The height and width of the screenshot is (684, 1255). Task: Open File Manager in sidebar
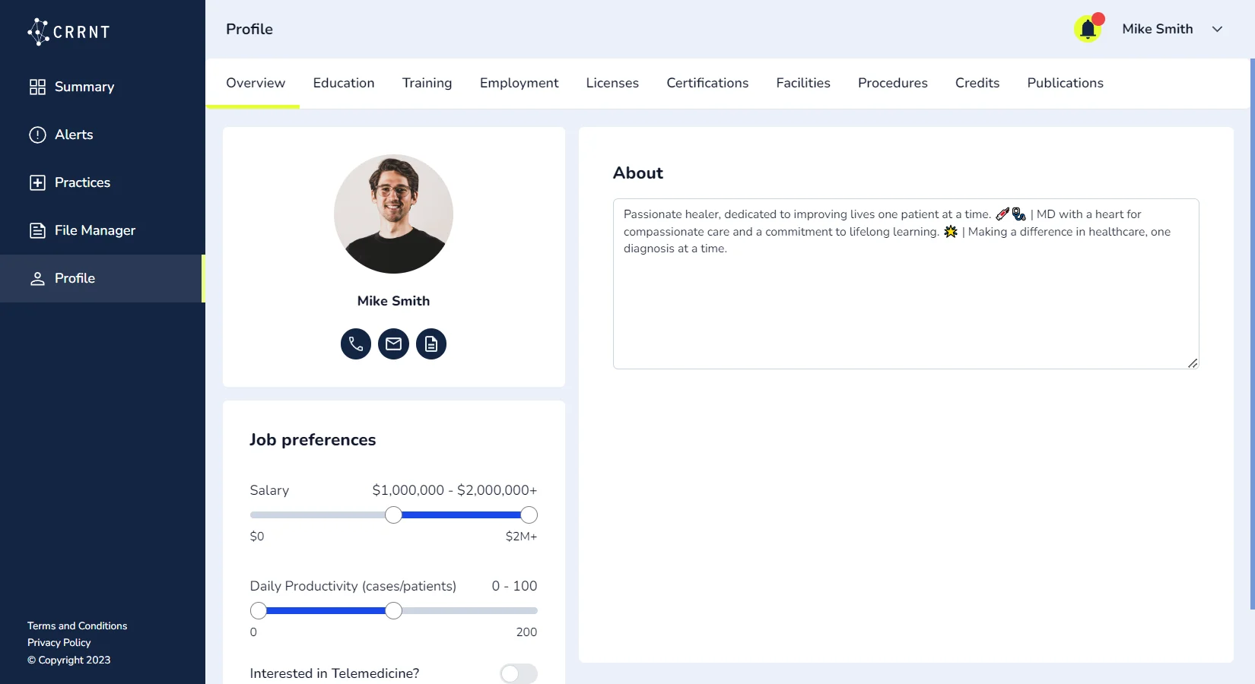94,230
